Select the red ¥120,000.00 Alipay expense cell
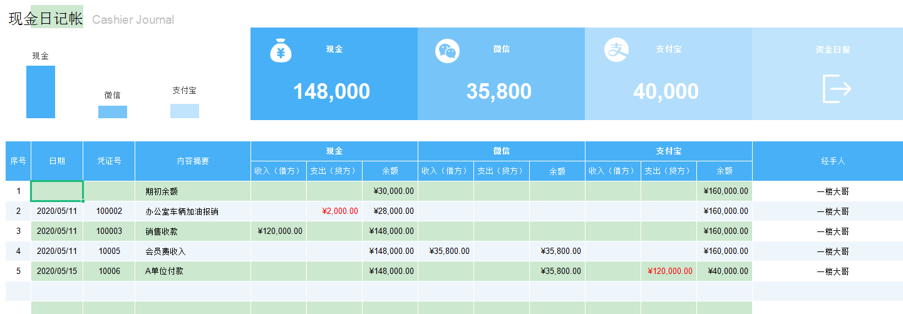The image size is (903, 314). coord(669,271)
